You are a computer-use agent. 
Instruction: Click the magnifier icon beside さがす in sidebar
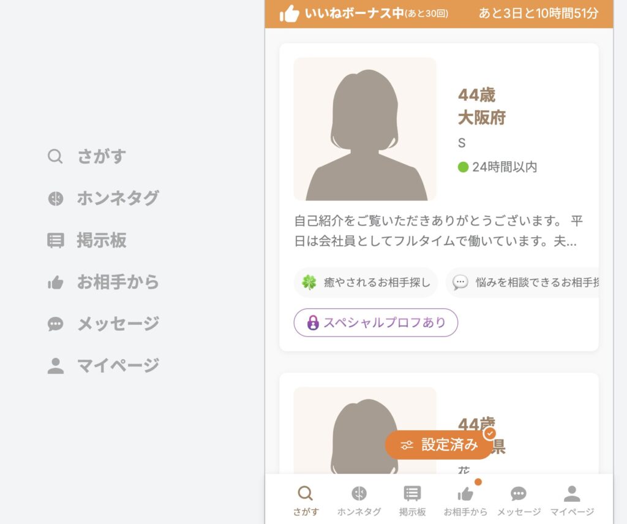pos(54,156)
